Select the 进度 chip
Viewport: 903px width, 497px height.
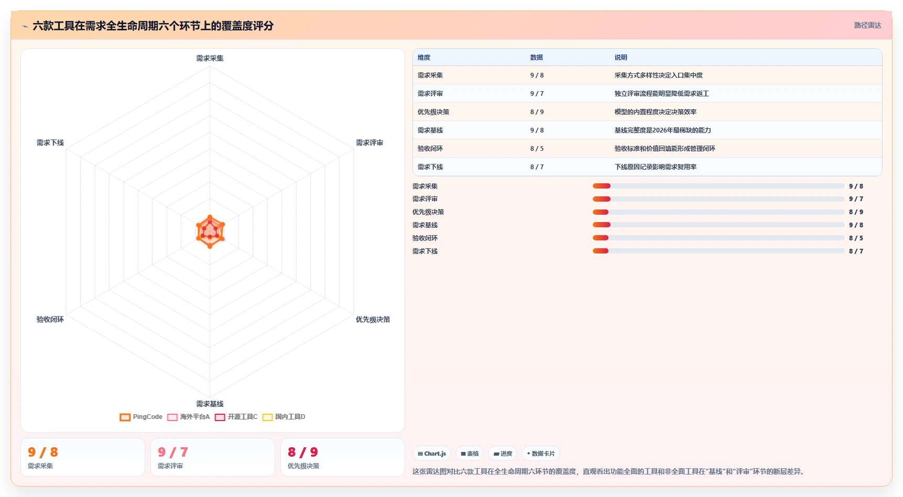pyautogui.click(x=503, y=454)
